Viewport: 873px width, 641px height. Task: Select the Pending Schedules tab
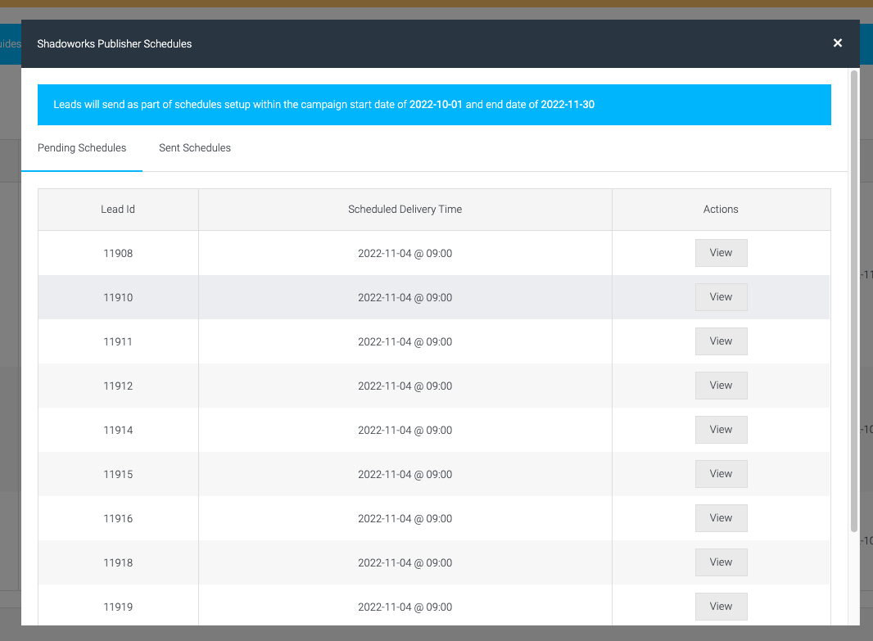(x=81, y=148)
